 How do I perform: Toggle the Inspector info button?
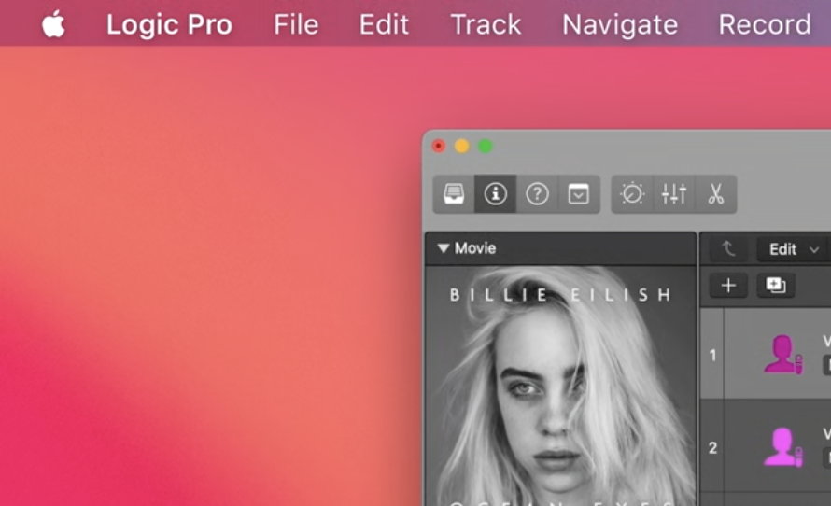[495, 194]
